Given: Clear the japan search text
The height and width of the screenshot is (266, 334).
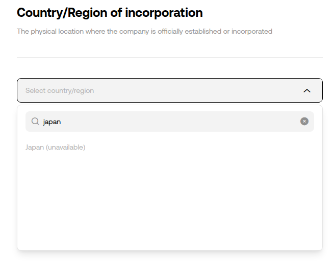Looking at the screenshot, I should 304,122.
